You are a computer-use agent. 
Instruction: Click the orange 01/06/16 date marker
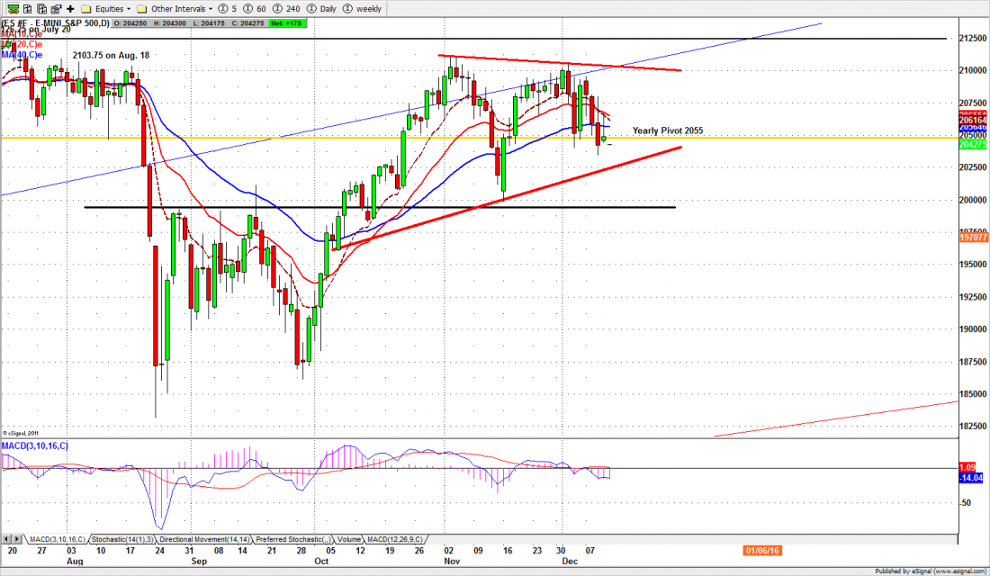click(x=763, y=550)
